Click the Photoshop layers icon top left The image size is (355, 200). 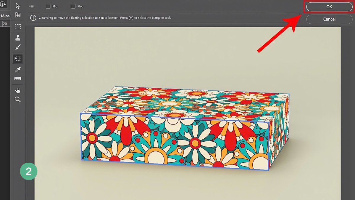[3, 4]
